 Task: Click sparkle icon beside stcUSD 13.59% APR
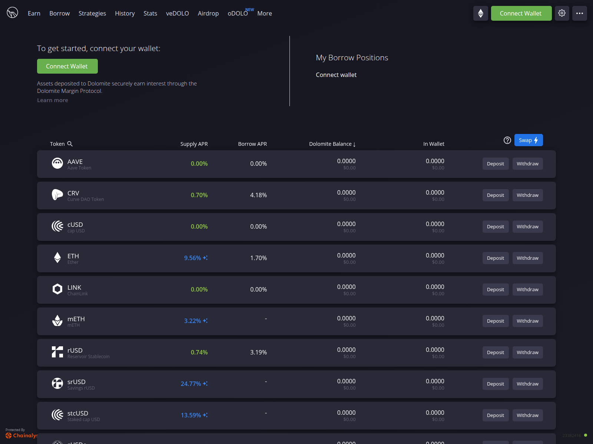205,415
